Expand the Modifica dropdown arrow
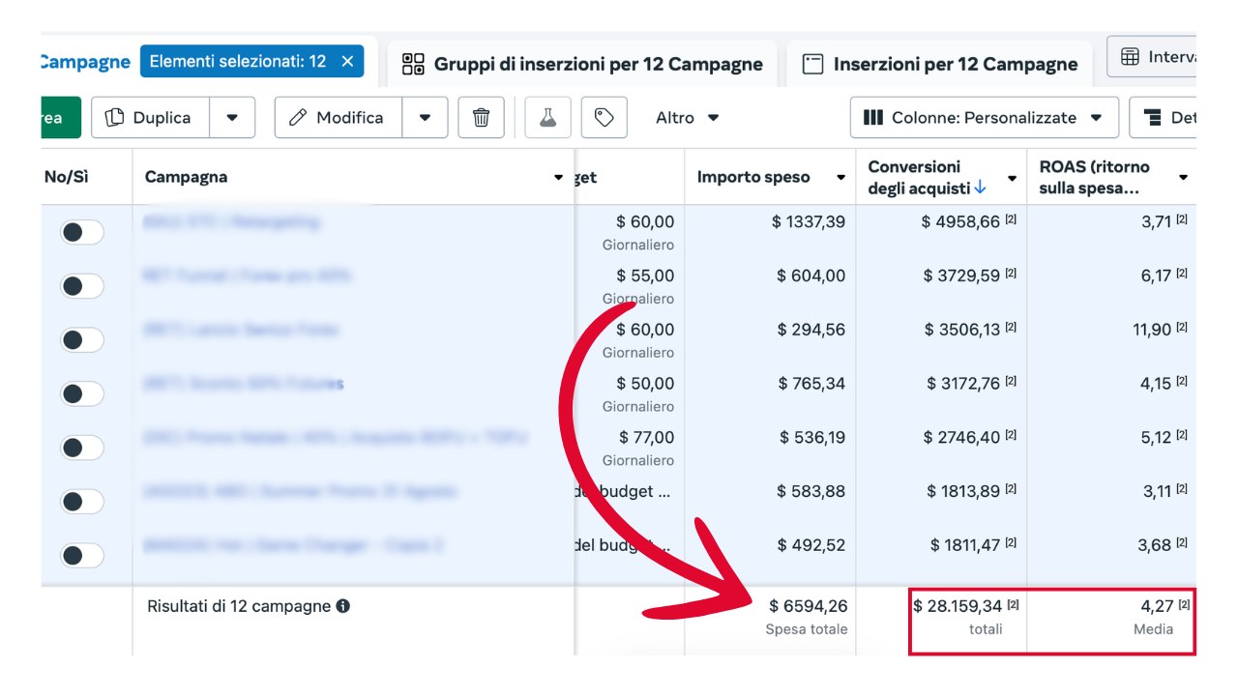Screen dimensions: 1238x696 point(425,117)
